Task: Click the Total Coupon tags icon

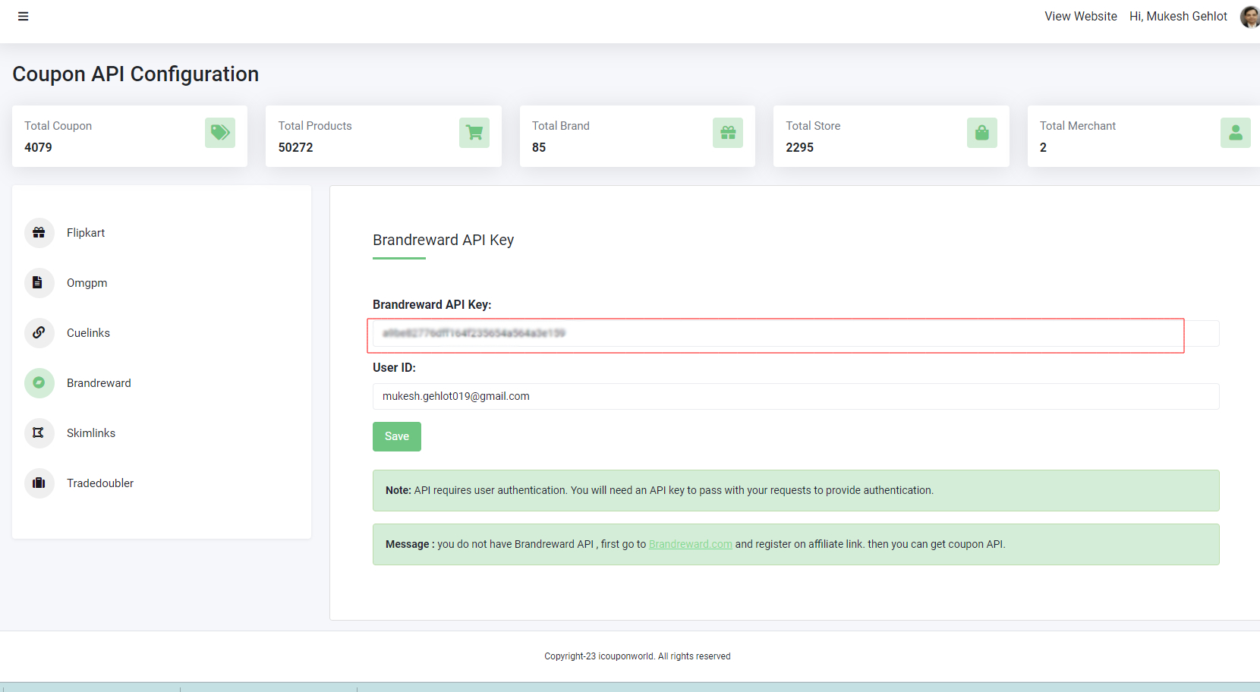Action: pyautogui.click(x=220, y=133)
